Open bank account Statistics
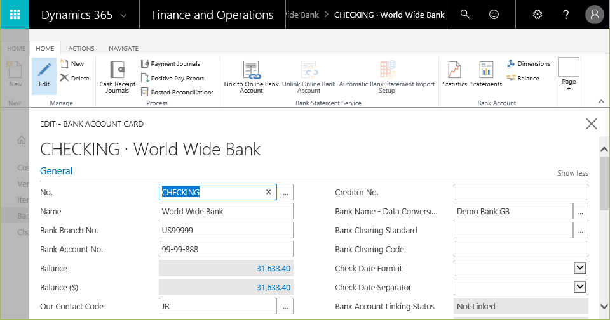Viewport: 610px width, 320px height. (454, 74)
